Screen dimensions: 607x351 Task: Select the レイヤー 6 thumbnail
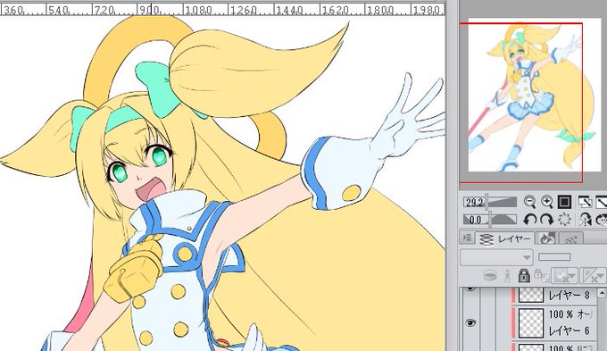pyautogui.click(x=531, y=322)
